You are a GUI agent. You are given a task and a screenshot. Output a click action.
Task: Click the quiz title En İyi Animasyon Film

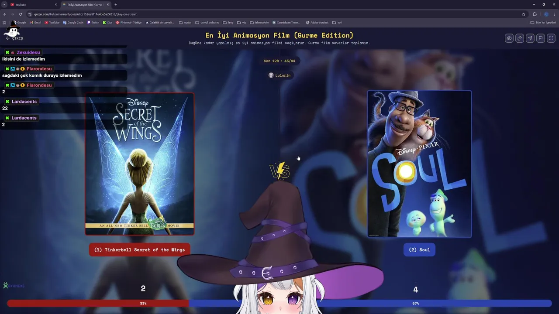pos(279,35)
